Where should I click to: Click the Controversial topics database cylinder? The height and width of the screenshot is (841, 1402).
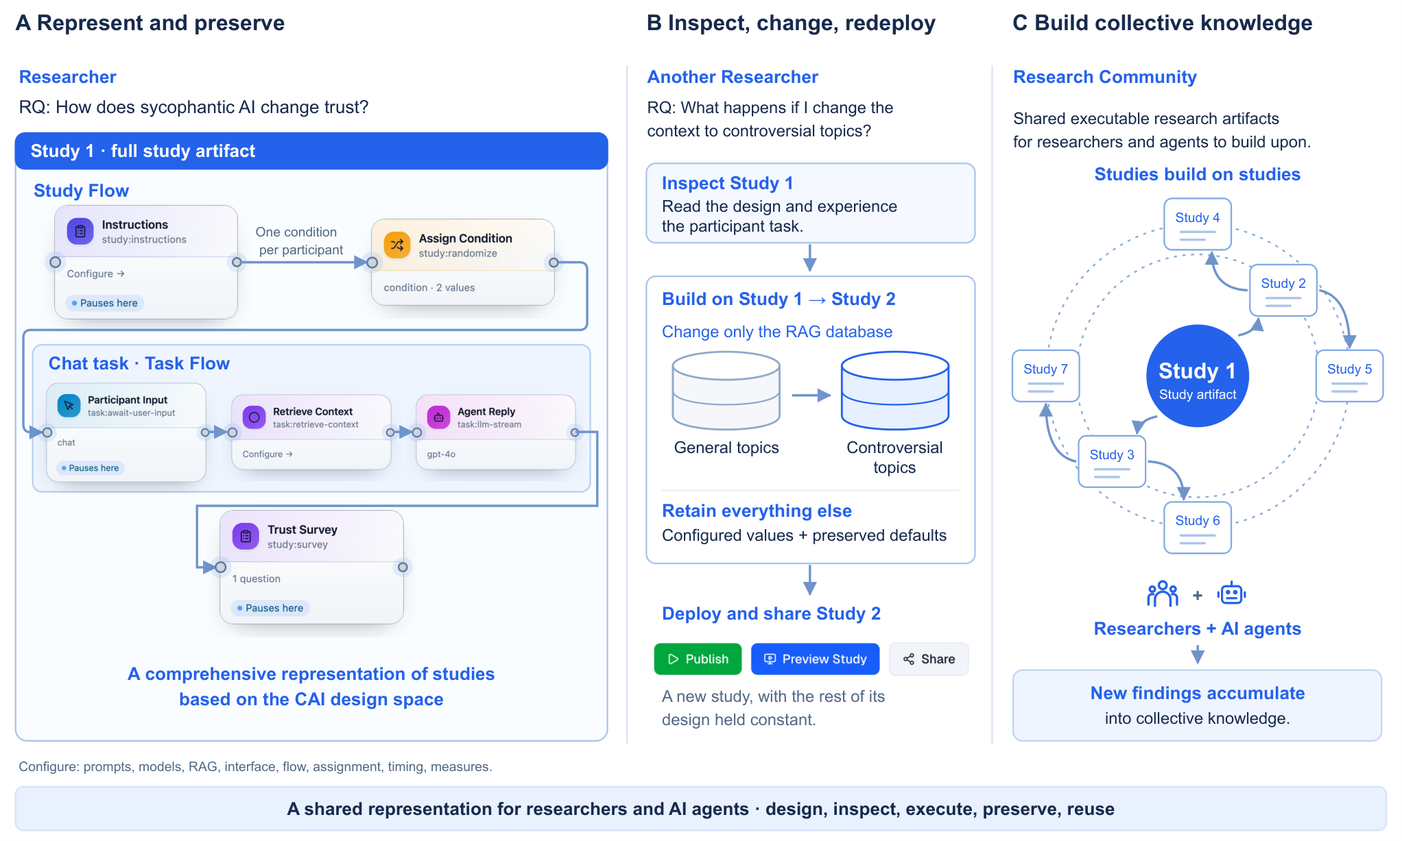pos(895,391)
